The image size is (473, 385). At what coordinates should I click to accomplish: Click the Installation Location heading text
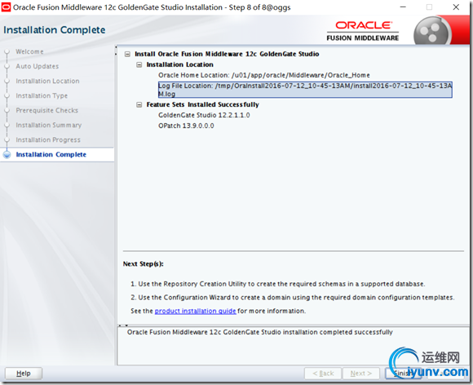[179, 64]
